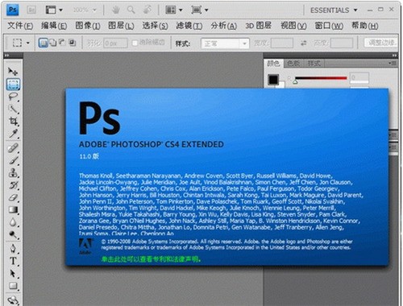
Task: Open the 分析(A) menu
Action: pyautogui.click(x=223, y=26)
